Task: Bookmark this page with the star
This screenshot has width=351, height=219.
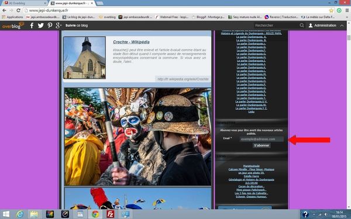Action: click(331, 11)
